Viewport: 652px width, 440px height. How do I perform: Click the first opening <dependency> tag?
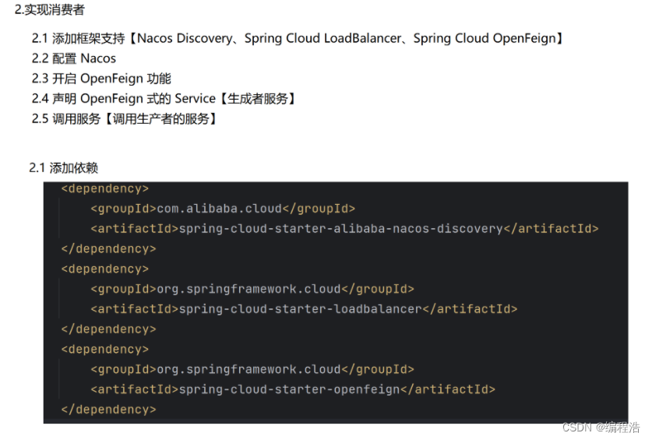pos(105,188)
